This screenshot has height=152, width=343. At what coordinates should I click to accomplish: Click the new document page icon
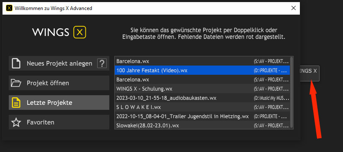tap(16, 63)
